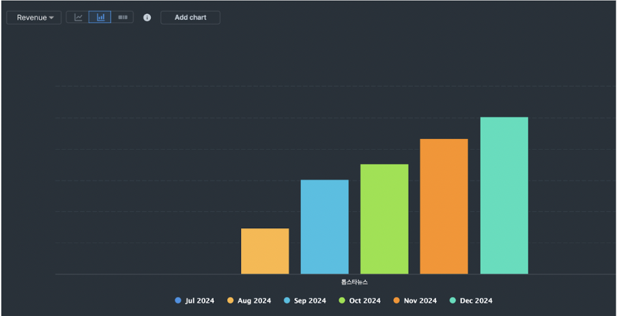The width and height of the screenshot is (617, 316).
Task: Select the bar chart view icon
Action: point(100,18)
